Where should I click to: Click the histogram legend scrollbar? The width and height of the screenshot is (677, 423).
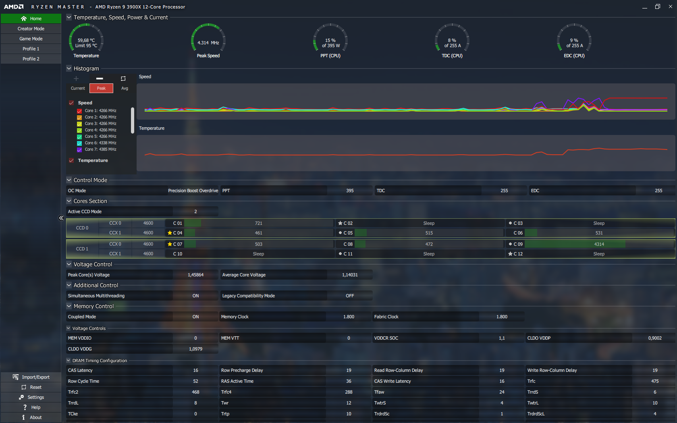click(x=133, y=120)
